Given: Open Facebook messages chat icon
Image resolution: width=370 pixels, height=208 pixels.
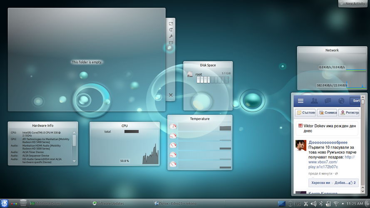Looking at the screenshot, I should click(328, 101).
